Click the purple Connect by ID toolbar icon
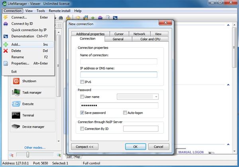The image size is (239, 167). point(100,18)
